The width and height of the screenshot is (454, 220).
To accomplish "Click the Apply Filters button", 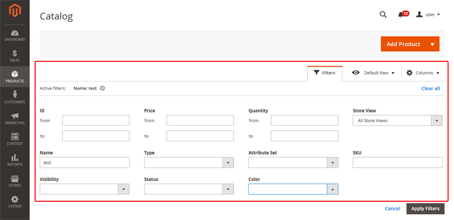I will (425, 209).
